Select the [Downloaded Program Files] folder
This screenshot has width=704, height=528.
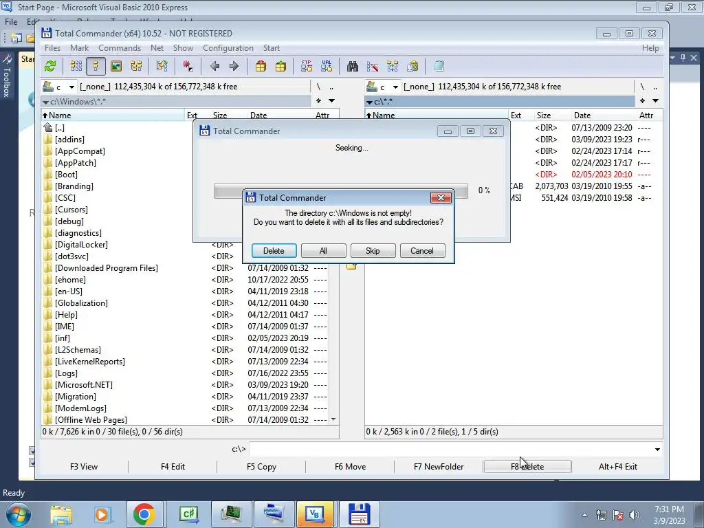click(186, 268)
